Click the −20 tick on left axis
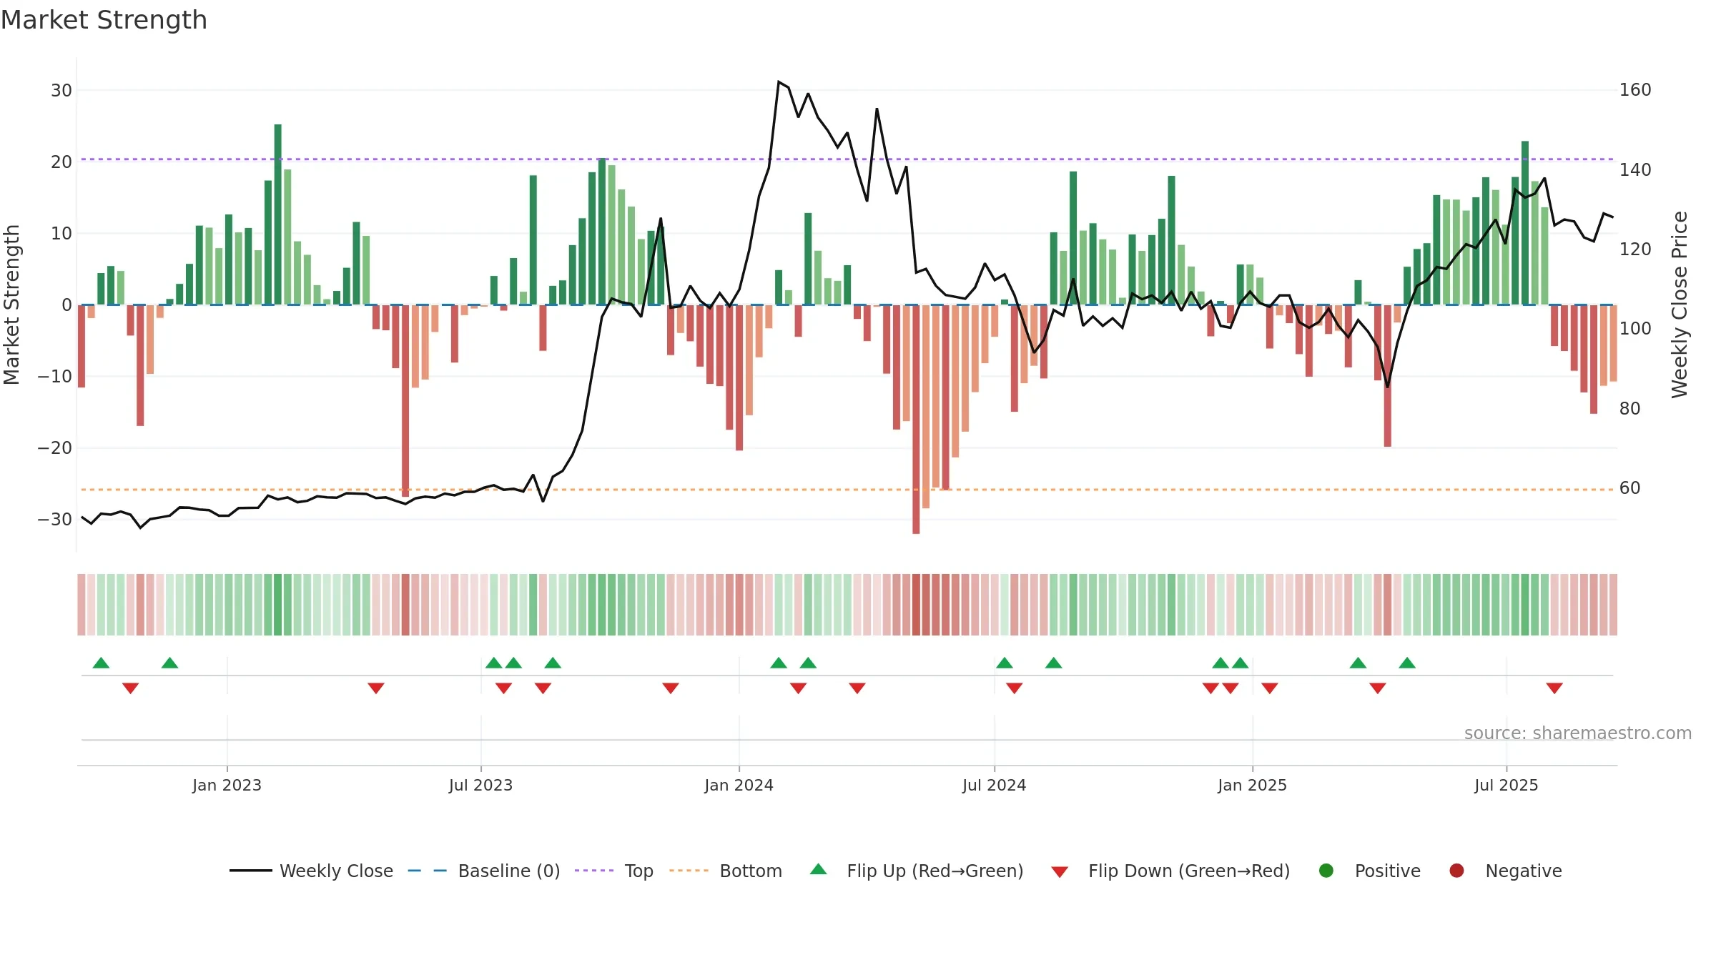The width and height of the screenshot is (1716, 965). coord(55,447)
